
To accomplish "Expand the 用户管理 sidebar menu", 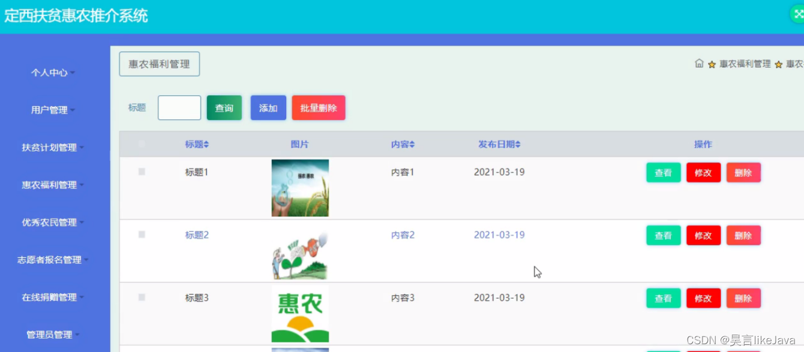I will click(x=53, y=110).
